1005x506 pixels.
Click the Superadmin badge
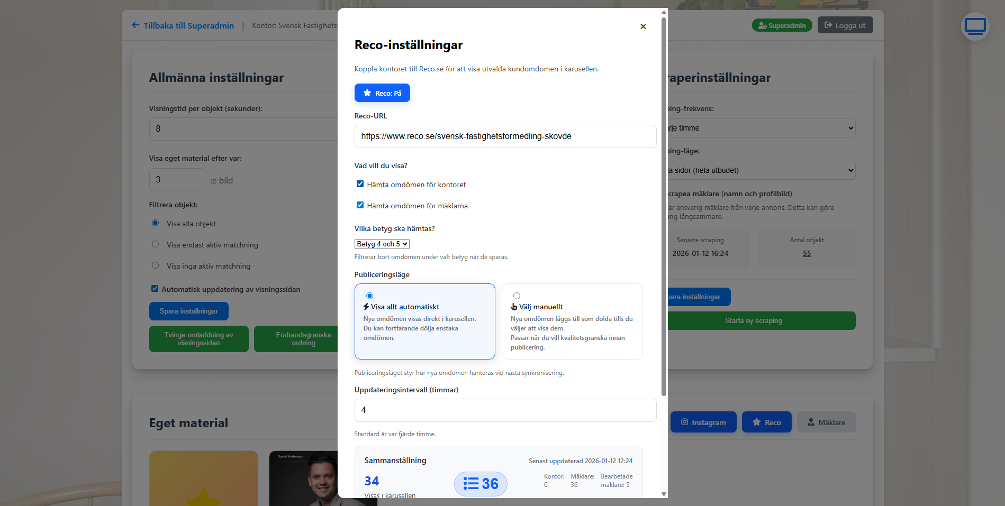point(782,25)
